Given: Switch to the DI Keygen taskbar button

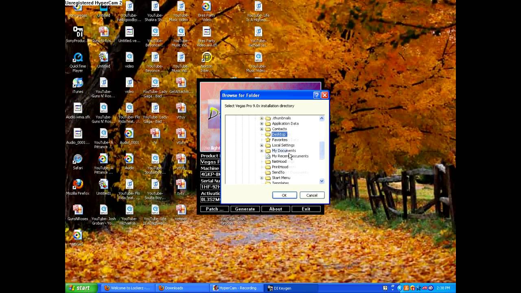Looking at the screenshot, I should 291,288.
